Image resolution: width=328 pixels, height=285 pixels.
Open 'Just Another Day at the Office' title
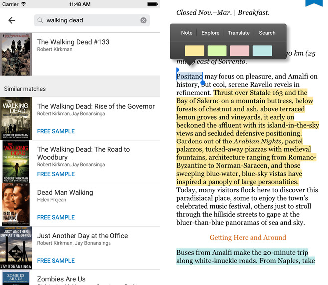pos(83,236)
